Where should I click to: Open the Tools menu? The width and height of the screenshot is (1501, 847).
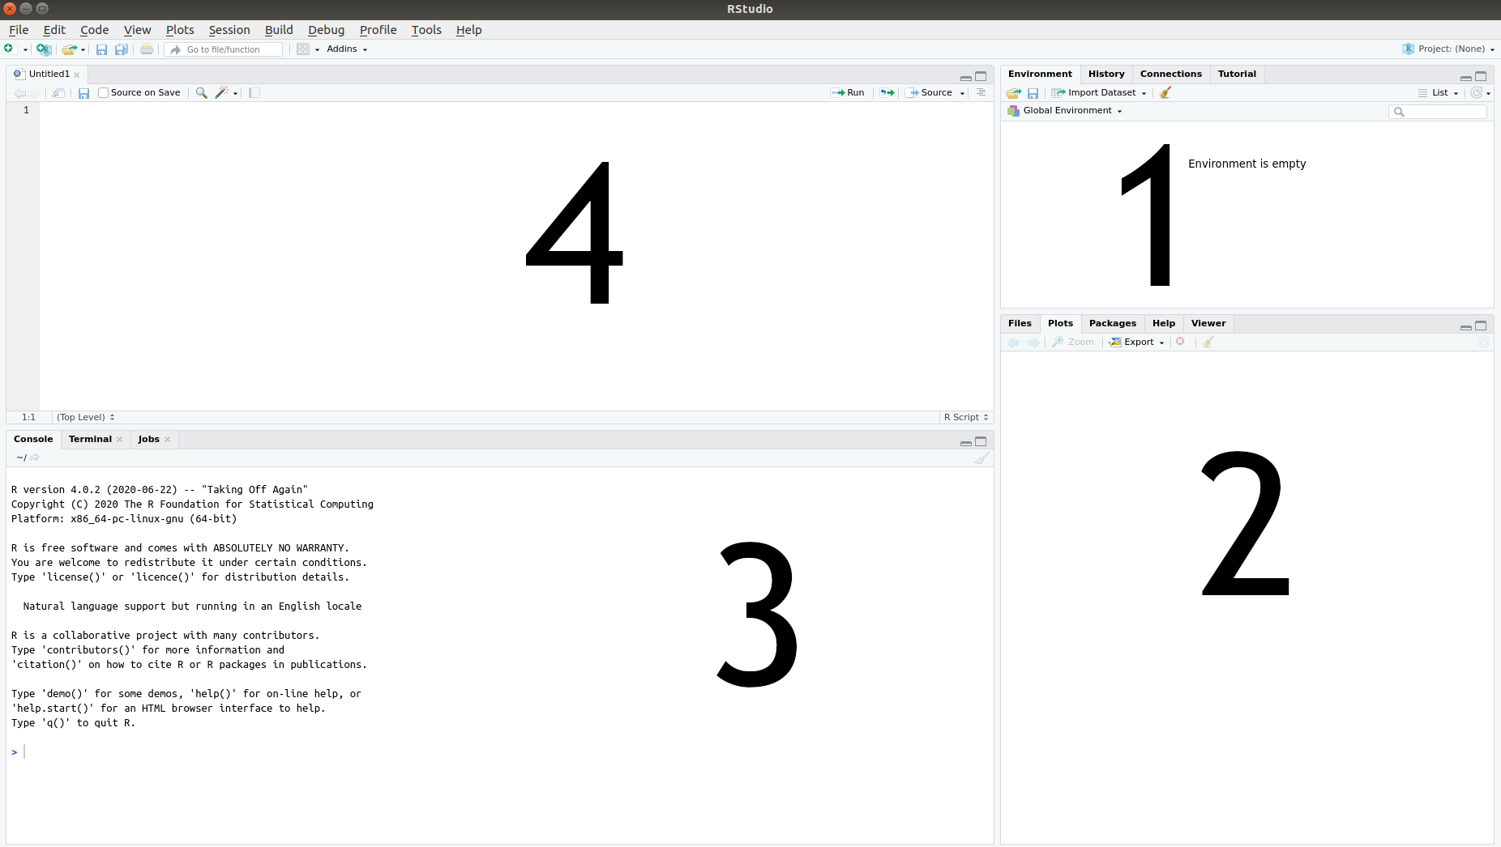(426, 30)
